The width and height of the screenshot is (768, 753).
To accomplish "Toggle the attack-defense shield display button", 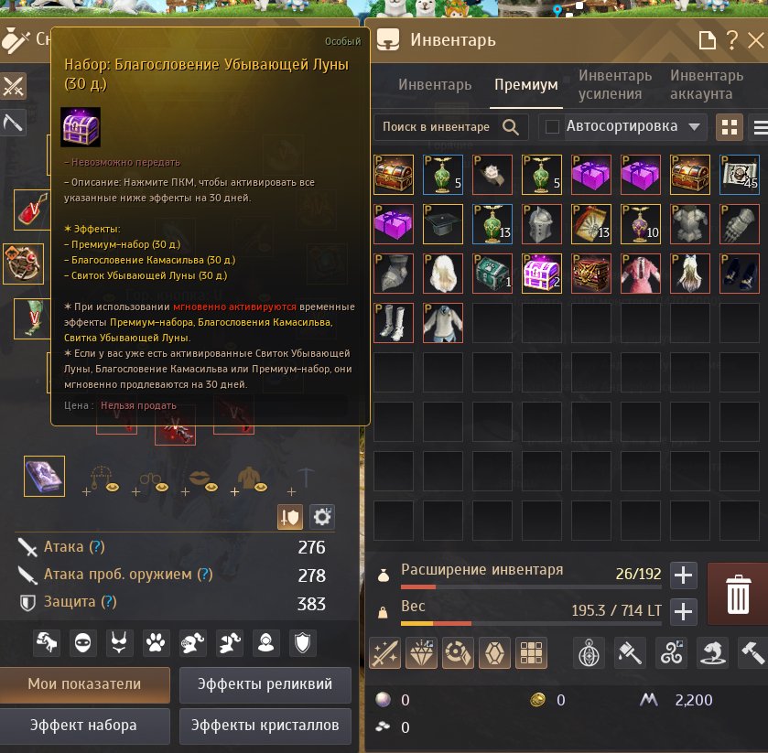I will tap(290, 517).
